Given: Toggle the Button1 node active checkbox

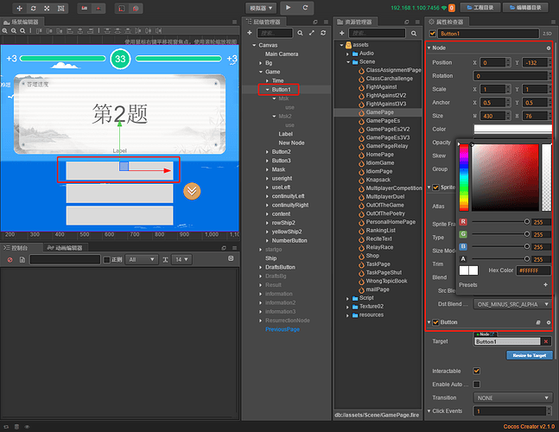Looking at the screenshot, I should click(x=433, y=34).
